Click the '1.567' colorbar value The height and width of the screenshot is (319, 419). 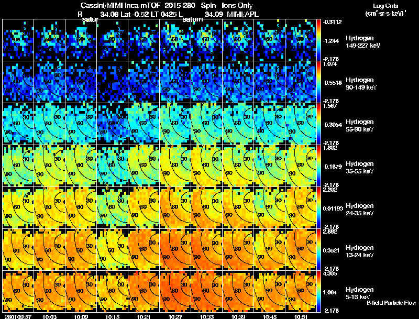(330, 106)
